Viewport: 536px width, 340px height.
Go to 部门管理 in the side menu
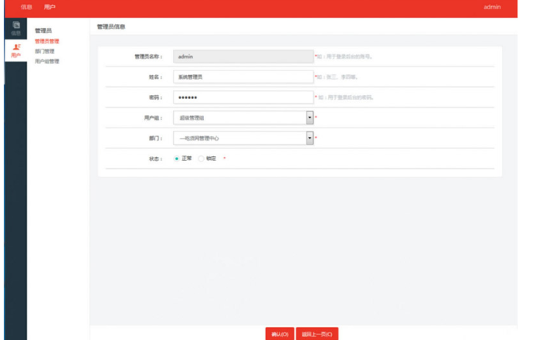click(x=45, y=51)
